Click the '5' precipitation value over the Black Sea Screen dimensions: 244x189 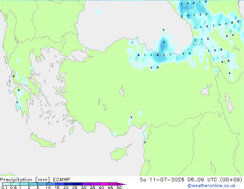click(164, 42)
